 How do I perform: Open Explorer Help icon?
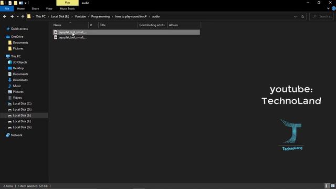pos(334,8)
